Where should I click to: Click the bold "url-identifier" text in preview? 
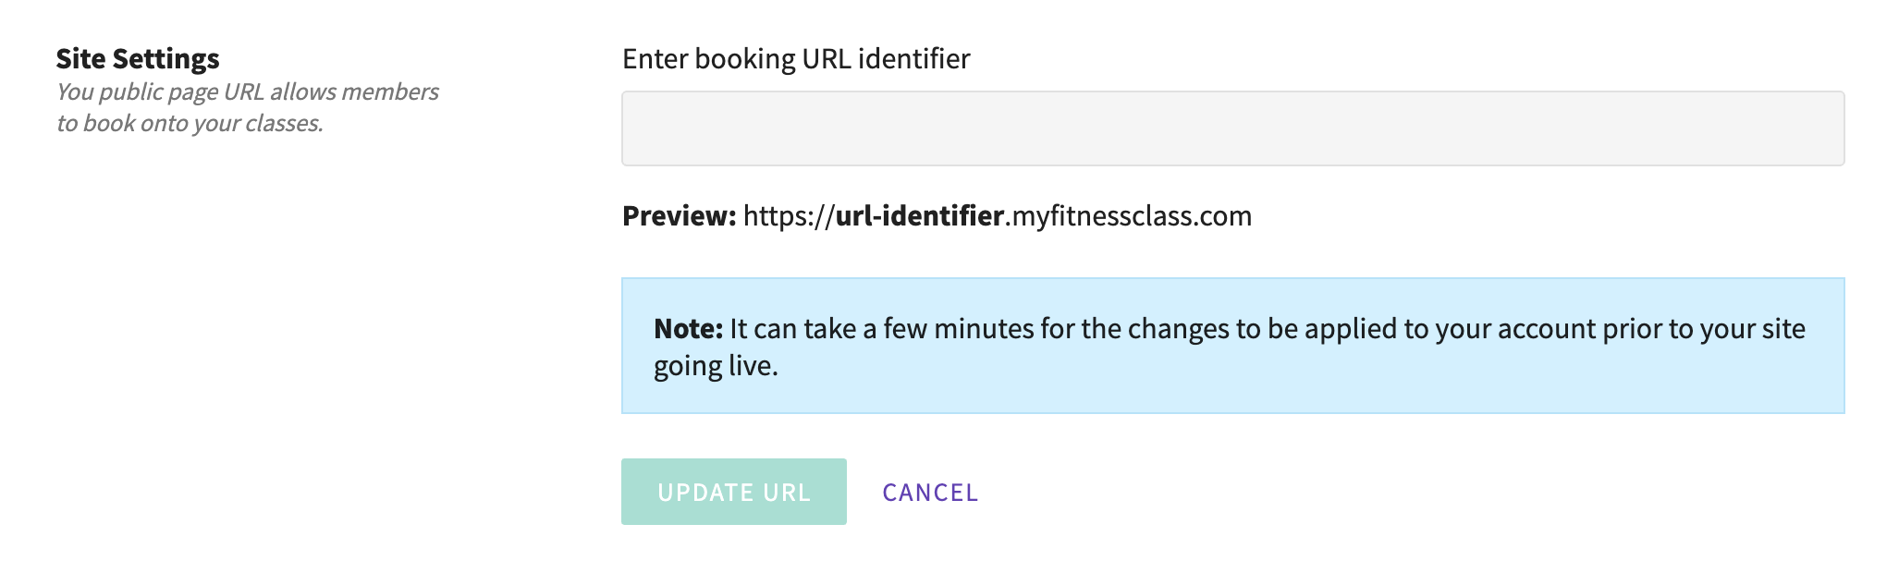coord(919,216)
